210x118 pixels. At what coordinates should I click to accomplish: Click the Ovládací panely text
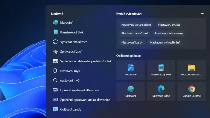71,109
